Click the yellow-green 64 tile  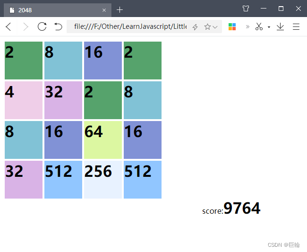click(x=103, y=140)
